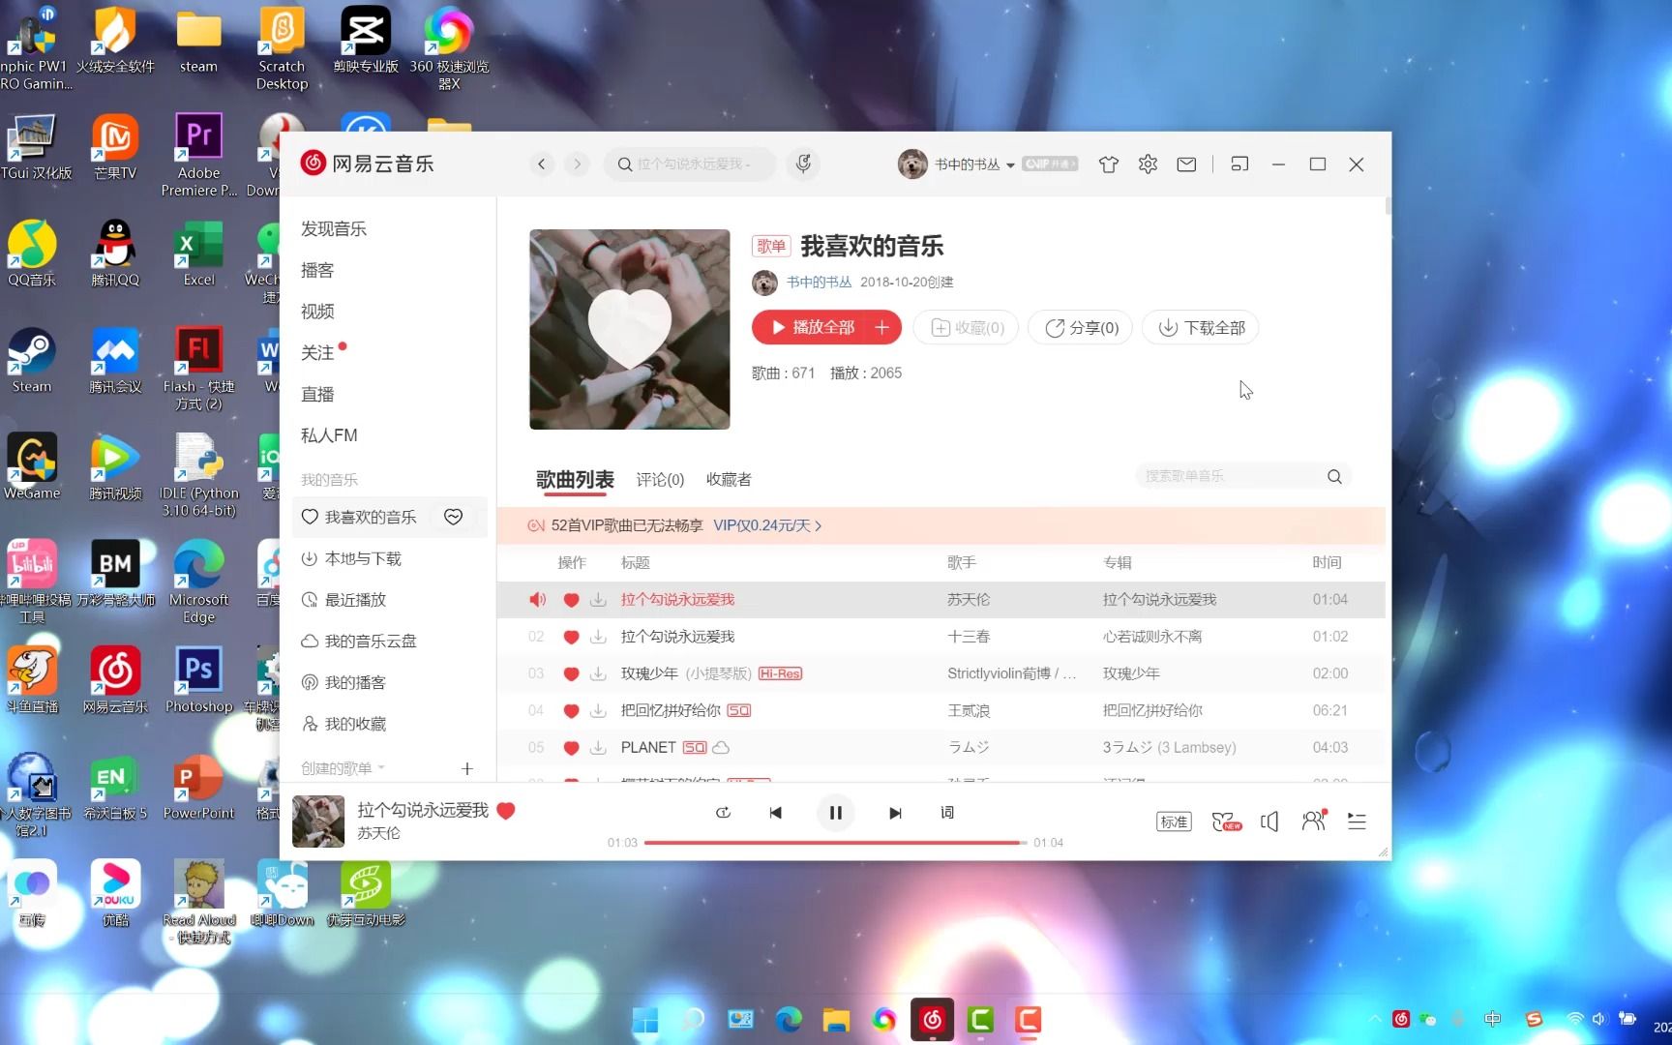The width and height of the screenshot is (1672, 1045).
Task: Unlike 拉个勾说永远爱我 by 十三春 heart
Action: (x=571, y=637)
